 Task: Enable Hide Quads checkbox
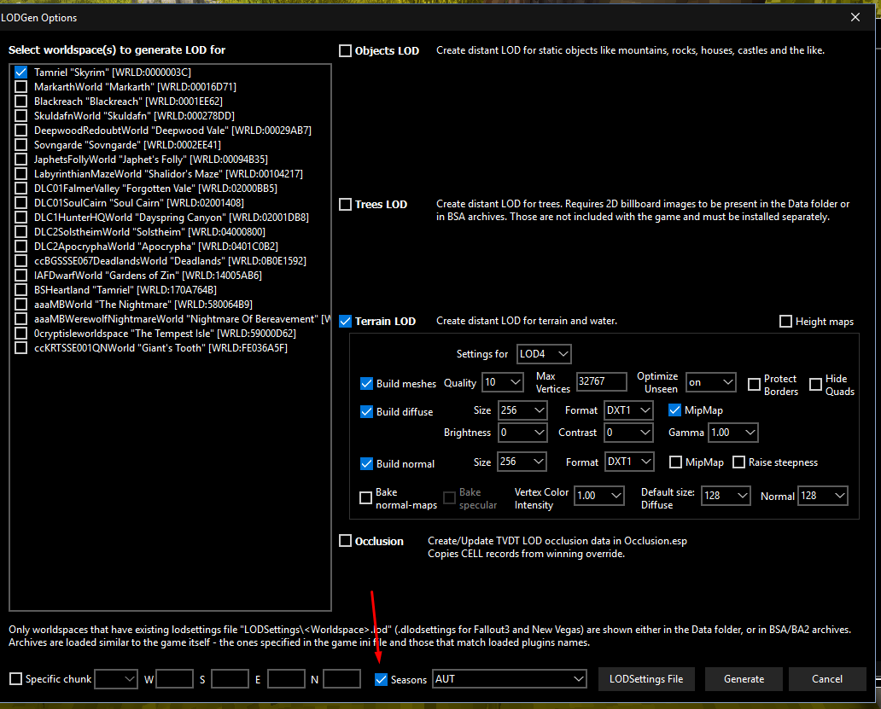[x=815, y=385]
